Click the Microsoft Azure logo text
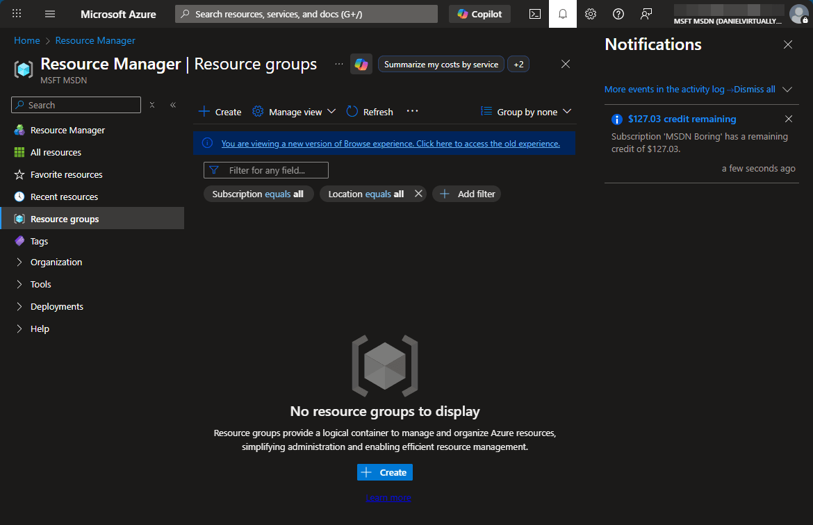 pos(118,14)
